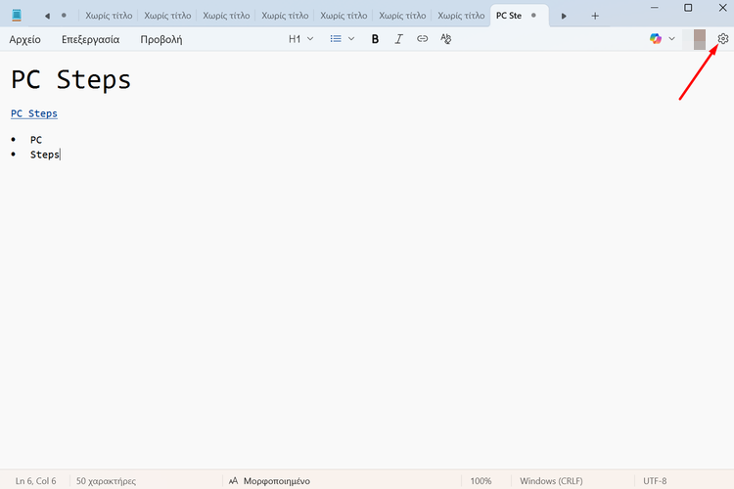
Task: Add a new tab with the plus button
Action: (x=595, y=16)
